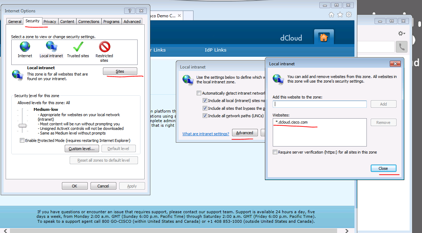Click the help question mark in Internet Options
This screenshot has height=233, width=422.
(130, 11)
